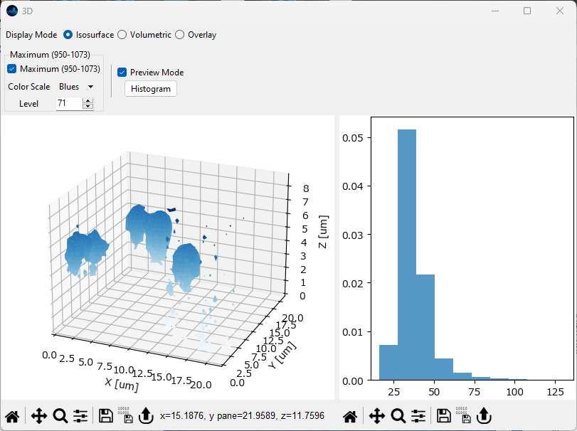Activate Pan tool in 3D plot toolbar
The height and width of the screenshot is (431, 577).
[x=39, y=416]
